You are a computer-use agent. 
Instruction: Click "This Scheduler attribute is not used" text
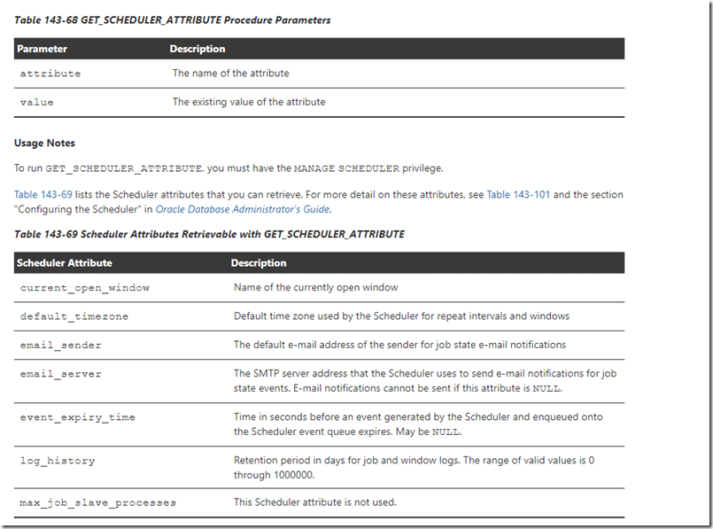click(314, 502)
